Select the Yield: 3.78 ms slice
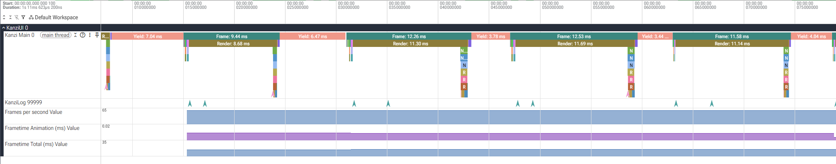Viewport: 836px width, 164px height. (491, 36)
